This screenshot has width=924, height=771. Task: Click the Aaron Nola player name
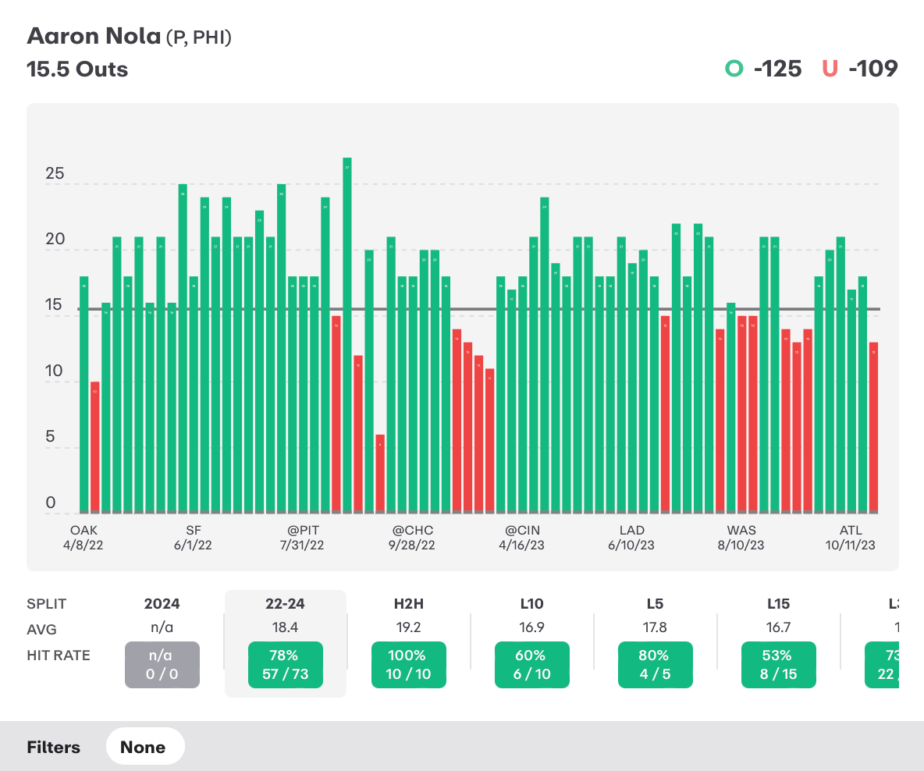point(94,36)
